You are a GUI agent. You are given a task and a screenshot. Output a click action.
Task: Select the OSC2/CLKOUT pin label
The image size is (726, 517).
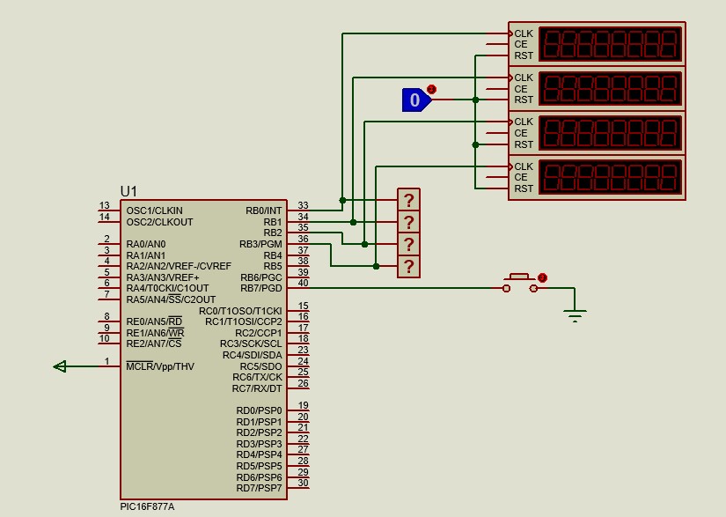click(x=160, y=222)
